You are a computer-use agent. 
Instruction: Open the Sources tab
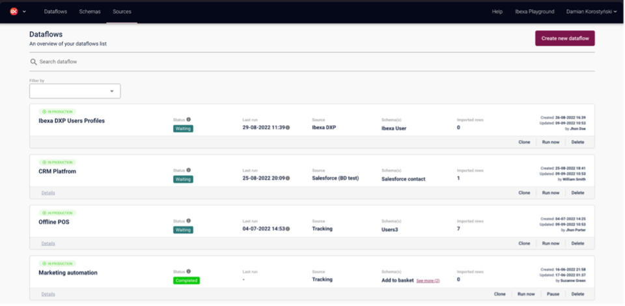[122, 12]
